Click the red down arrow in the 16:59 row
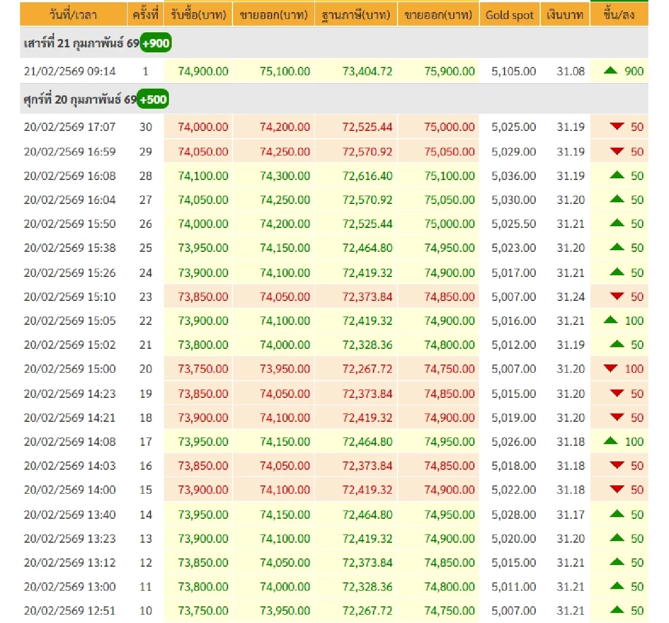The image size is (669, 623). (x=617, y=151)
